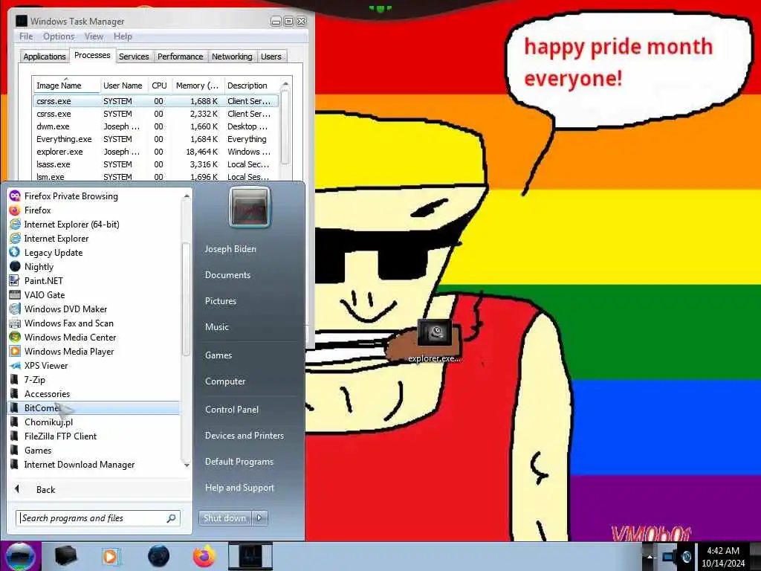This screenshot has width=761, height=571.
Task: Open Windows Media Player taskbar icon
Action: (x=111, y=556)
